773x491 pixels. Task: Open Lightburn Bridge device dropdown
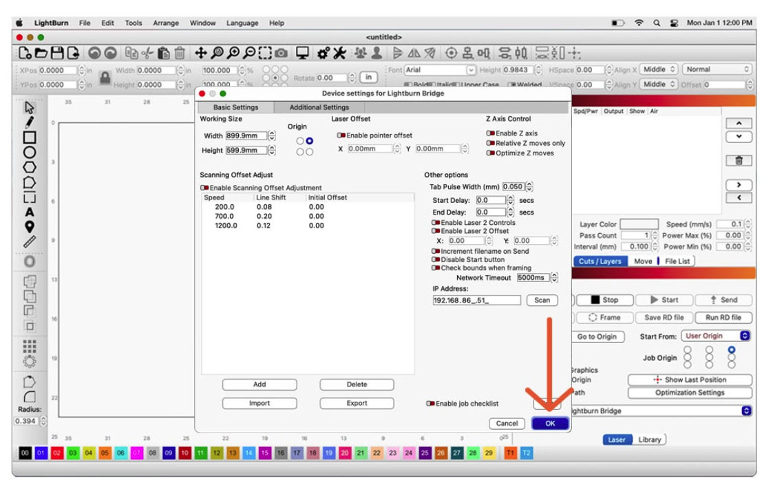point(662,411)
